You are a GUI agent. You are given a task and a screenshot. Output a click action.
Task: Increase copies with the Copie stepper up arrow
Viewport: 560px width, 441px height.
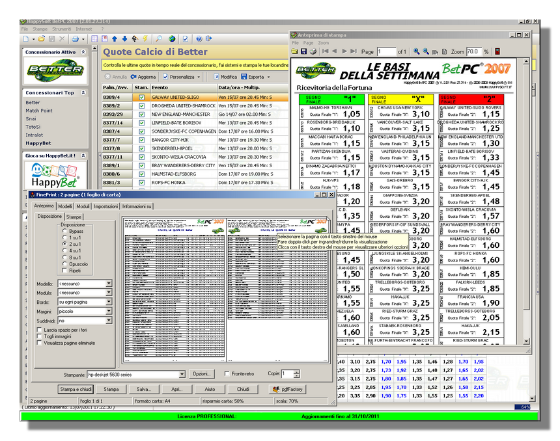click(297, 372)
